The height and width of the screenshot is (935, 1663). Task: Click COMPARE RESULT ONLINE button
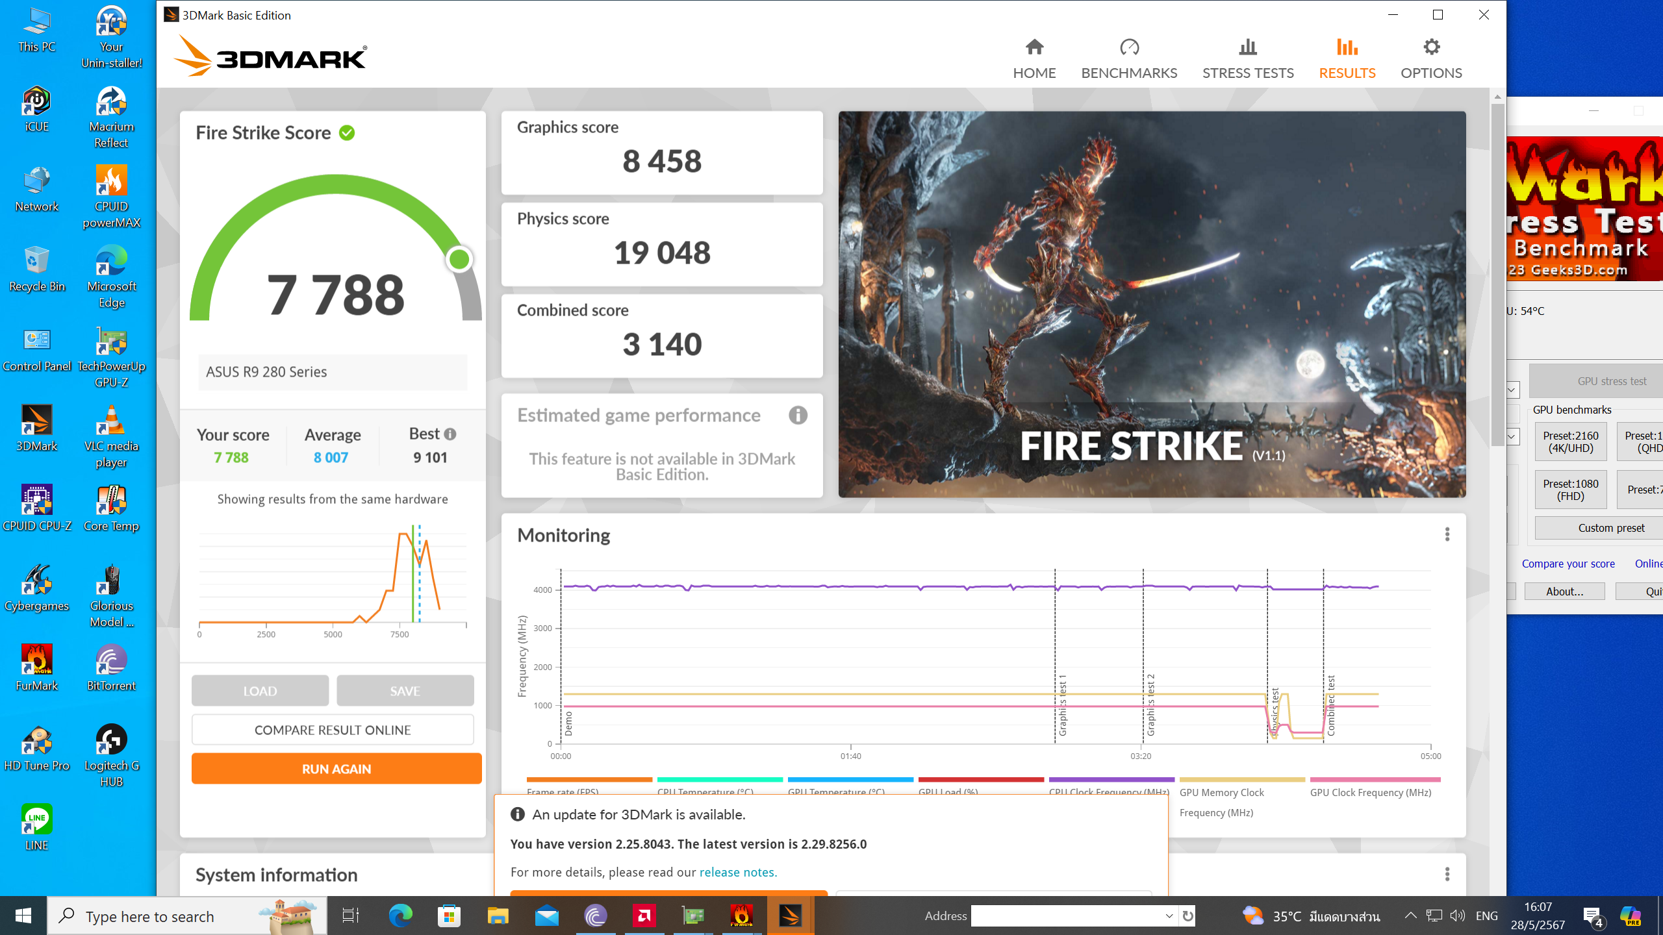(x=333, y=730)
